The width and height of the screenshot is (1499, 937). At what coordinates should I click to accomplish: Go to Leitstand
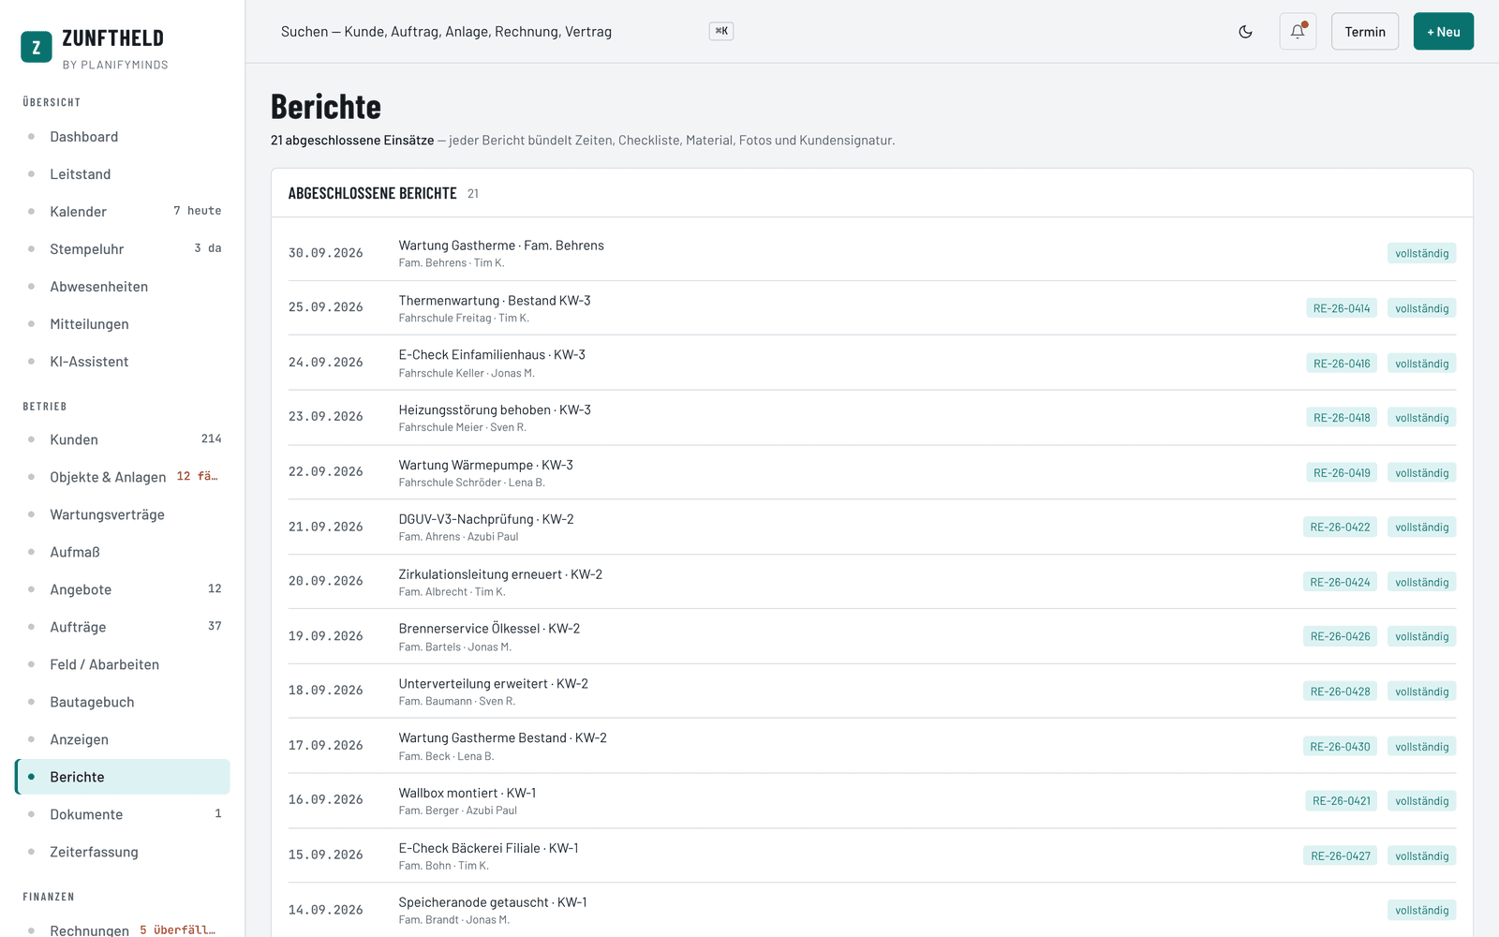pyautogui.click(x=123, y=174)
